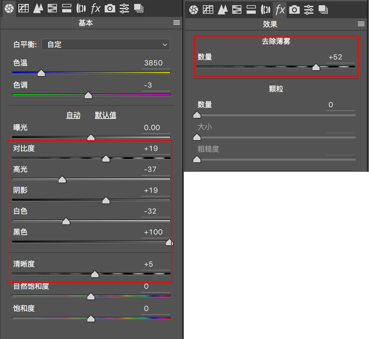Click the 饱和度 value field
The width and height of the screenshot is (369, 339).
[156, 308]
